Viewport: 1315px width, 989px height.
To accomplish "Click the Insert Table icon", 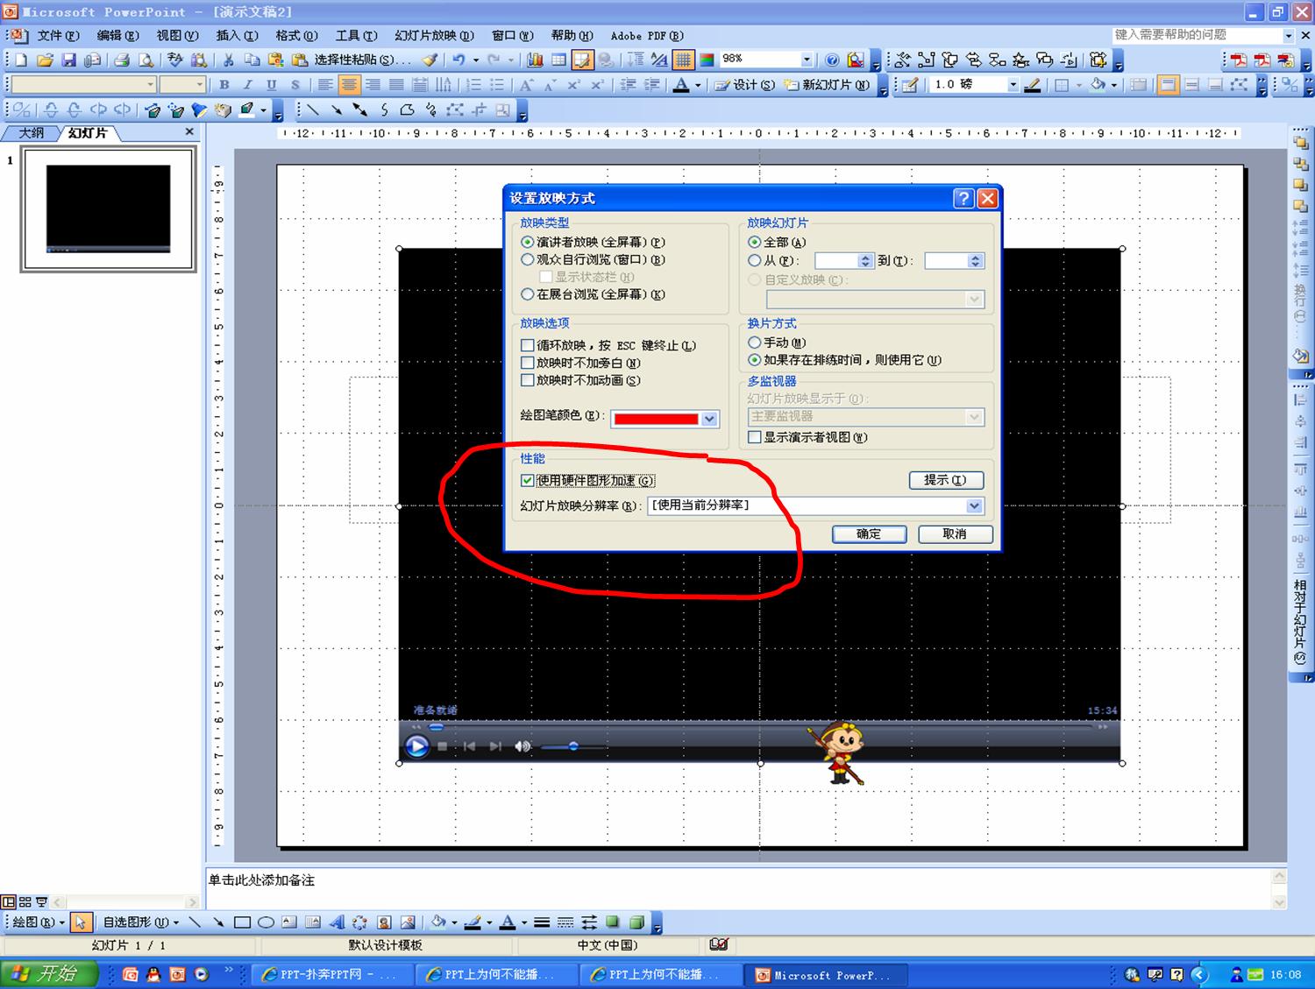I will point(558,60).
